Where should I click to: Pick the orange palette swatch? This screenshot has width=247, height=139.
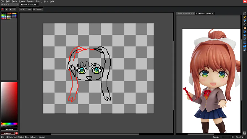[10, 13]
